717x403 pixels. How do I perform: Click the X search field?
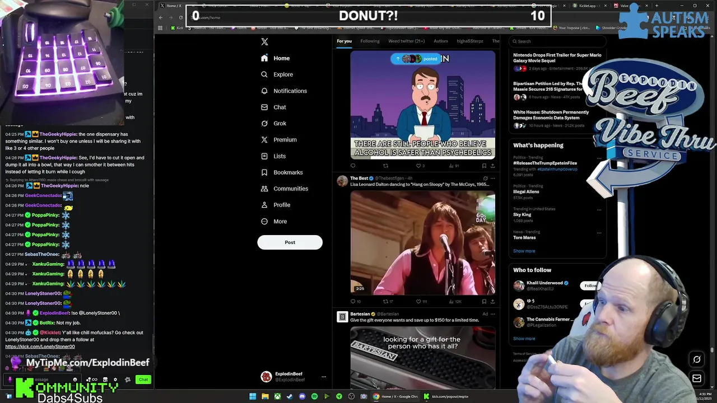click(558, 41)
